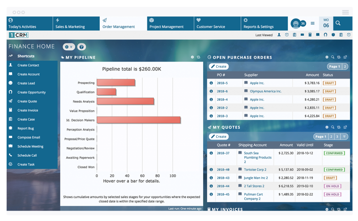Screen dimensions: 358x221
Task: Click the My Pipeline settings gear icon
Action: [x=192, y=57]
